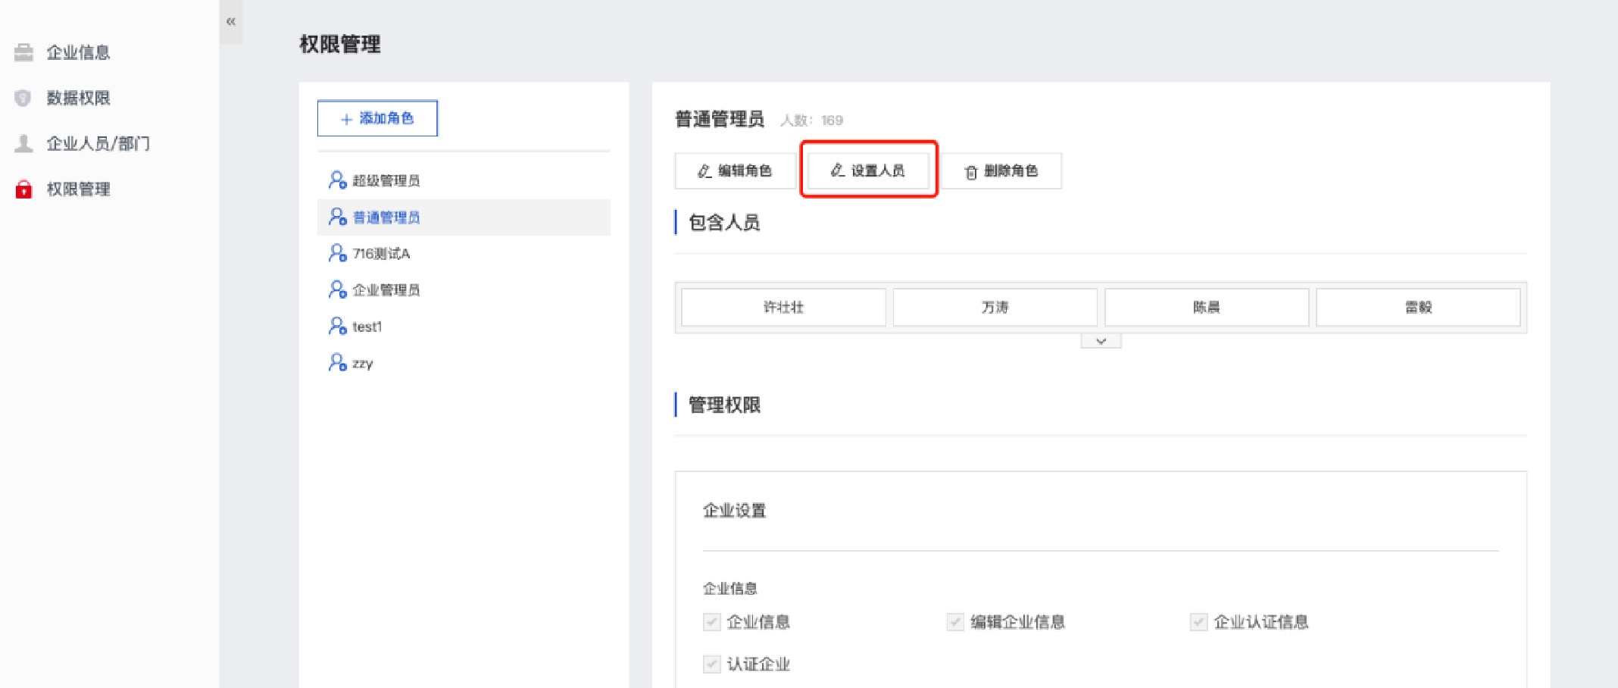Click the role icon next to 超级管理员
Image resolution: width=1618 pixels, height=688 pixels.
coord(337,180)
